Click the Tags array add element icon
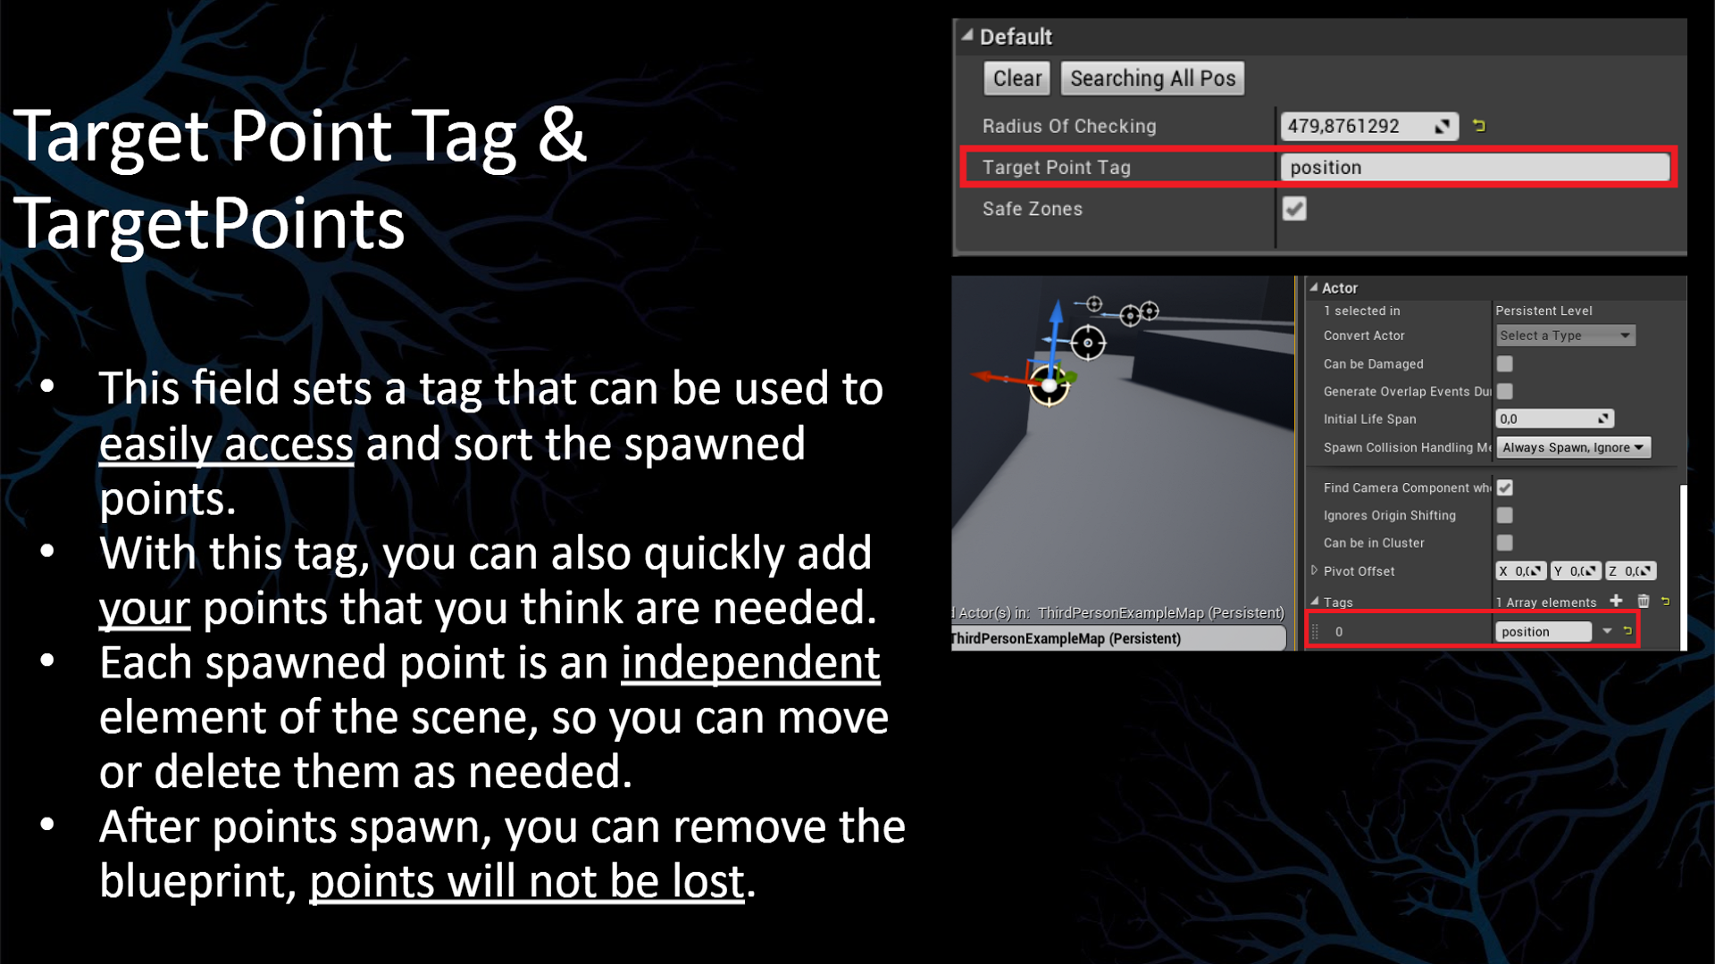This screenshot has width=1715, height=964. [x=1618, y=602]
